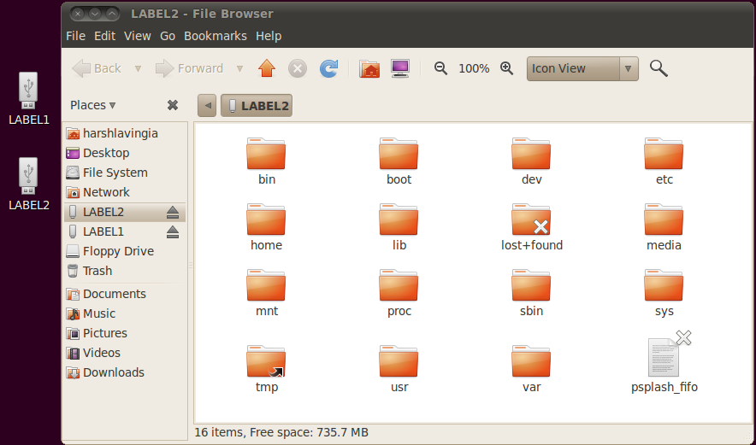This screenshot has height=445, width=756.
Task: Open the Places sidebar type dropdown
Action: [x=93, y=105]
